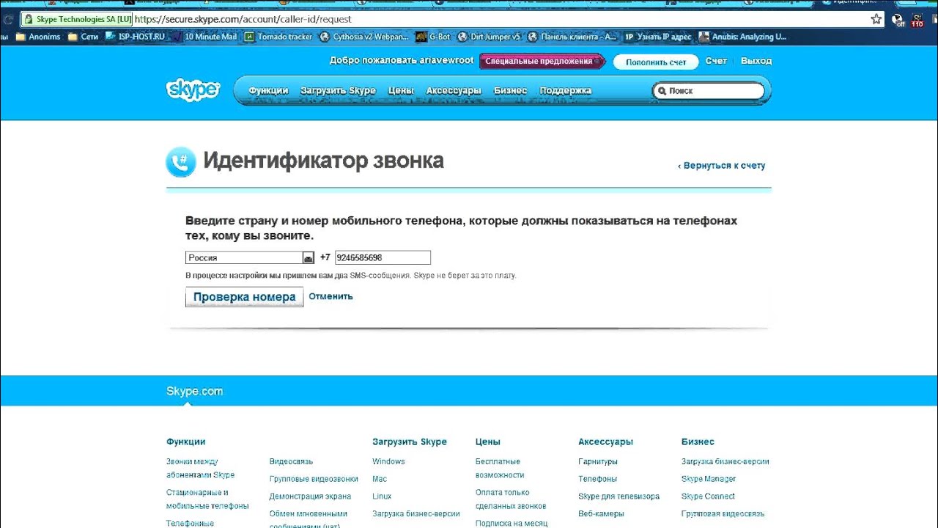Open the Специальные предложения offers button
The image size is (938, 528).
point(543,61)
